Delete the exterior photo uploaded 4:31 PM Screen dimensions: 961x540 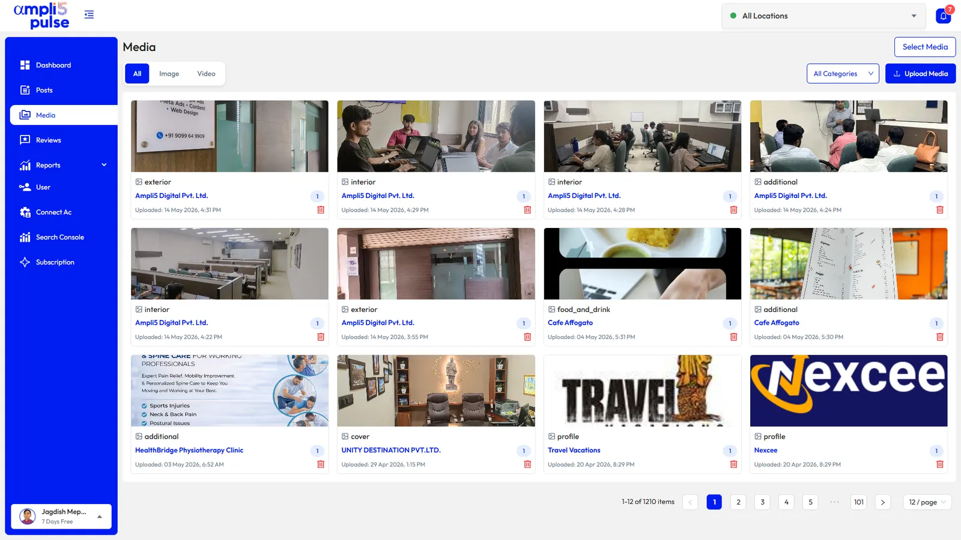pos(321,210)
